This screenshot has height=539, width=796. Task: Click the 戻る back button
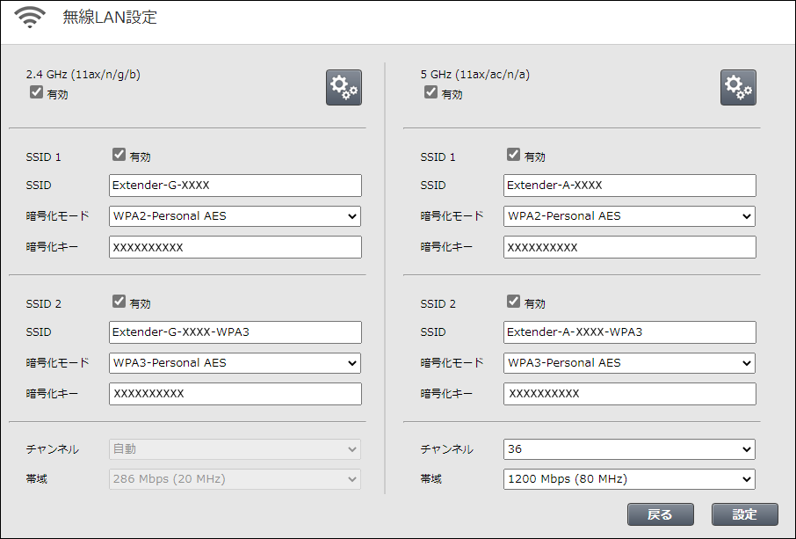coord(661,514)
